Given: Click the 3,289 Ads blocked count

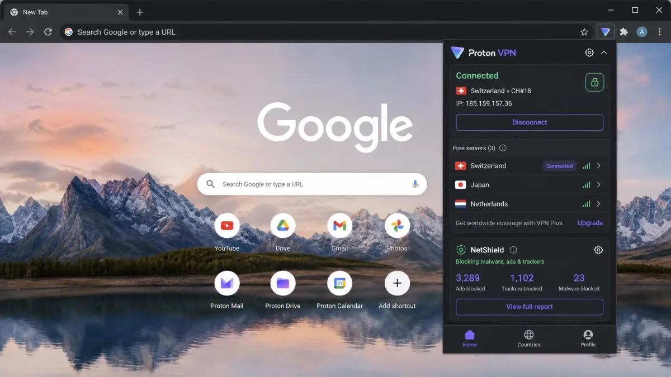Looking at the screenshot, I should tap(468, 278).
